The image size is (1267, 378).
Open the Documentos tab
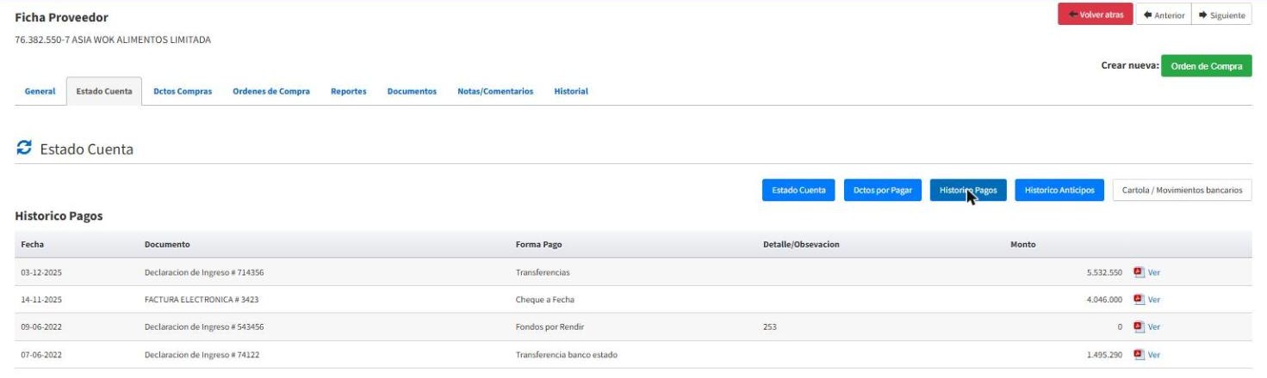412,91
